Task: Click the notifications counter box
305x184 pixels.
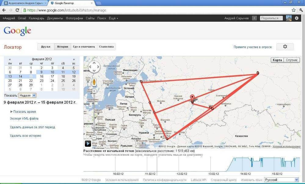Action: [x=254, y=18]
